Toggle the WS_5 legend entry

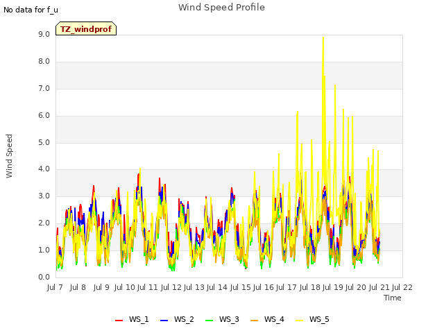click(x=312, y=319)
